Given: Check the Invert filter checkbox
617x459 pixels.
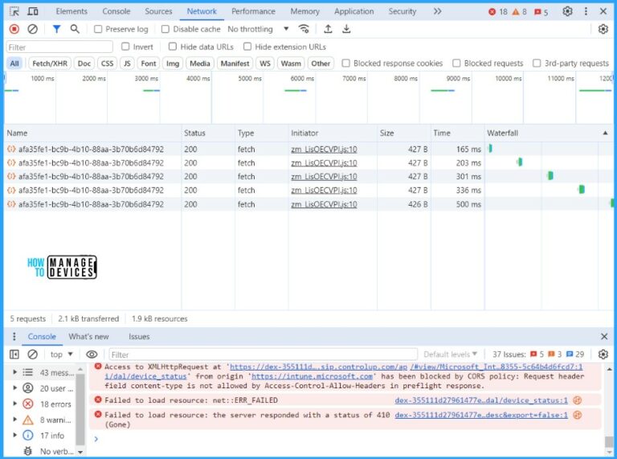Looking at the screenshot, I should (125, 47).
